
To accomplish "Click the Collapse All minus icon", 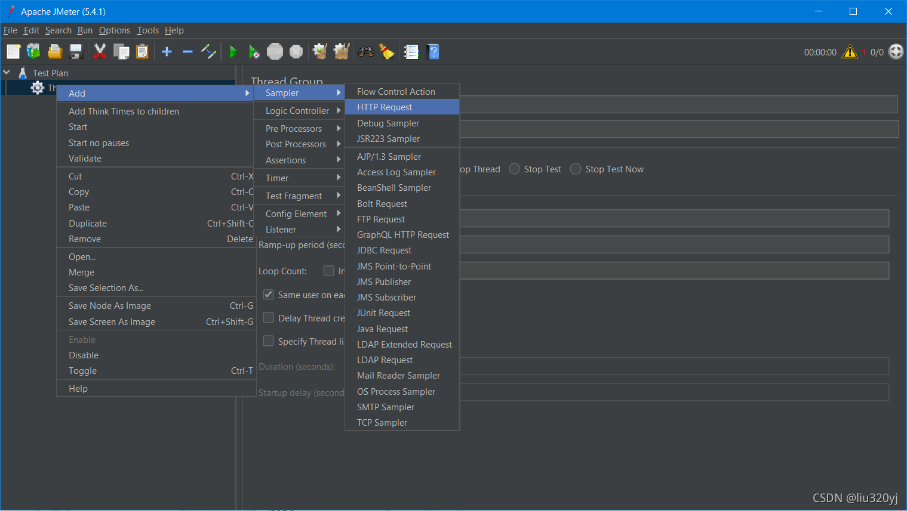I will click(187, 52).
